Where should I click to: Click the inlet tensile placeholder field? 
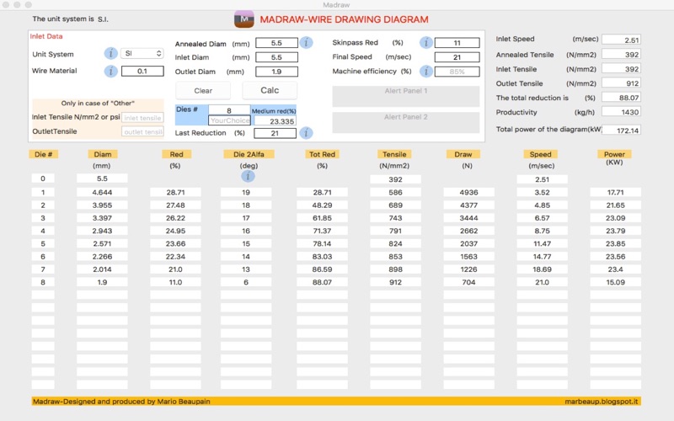point(142,118)
